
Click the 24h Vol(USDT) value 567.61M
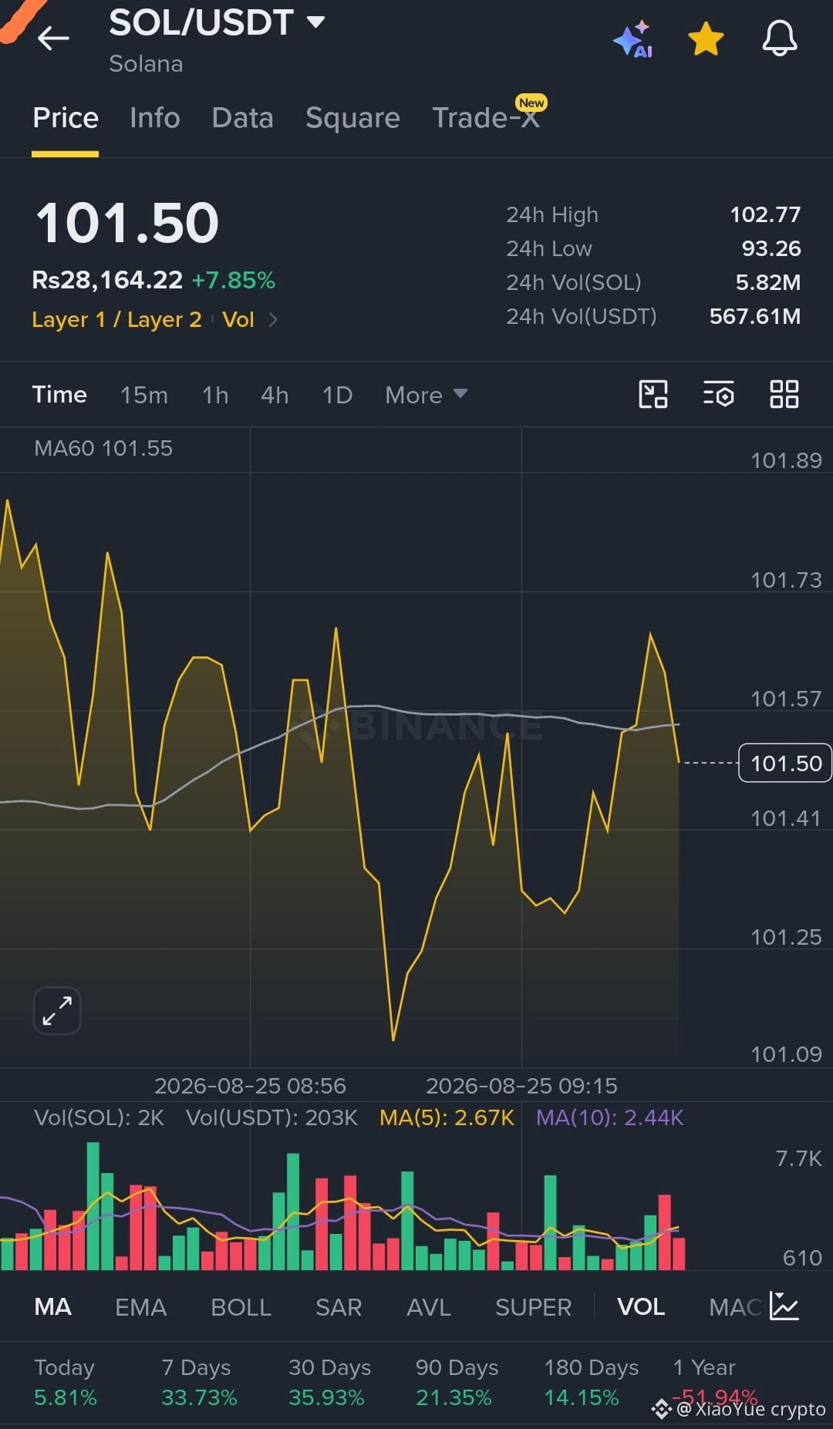(x=755, y=316)
